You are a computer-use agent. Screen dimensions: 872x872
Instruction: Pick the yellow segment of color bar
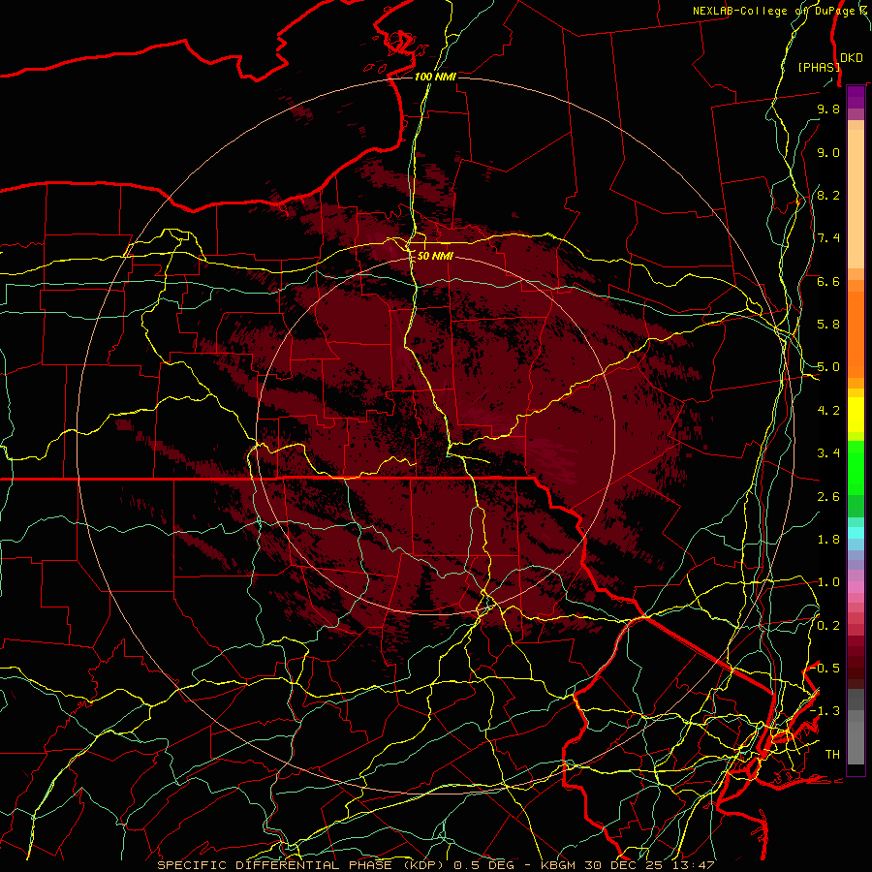(856, 415)
